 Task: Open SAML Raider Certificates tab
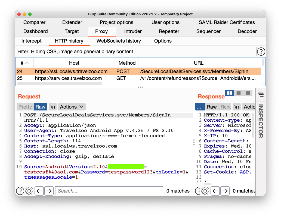click(227, 22)
